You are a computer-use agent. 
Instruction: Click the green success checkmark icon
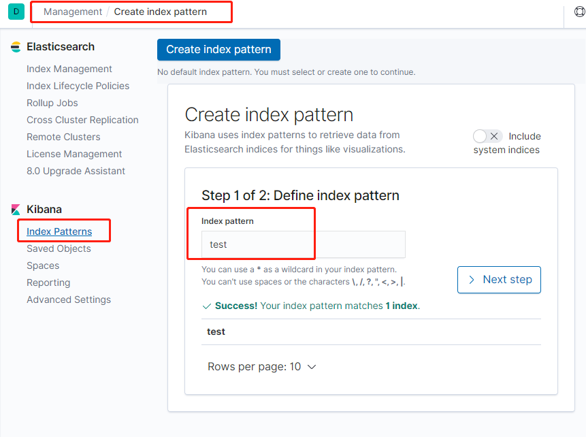click(206, 306)
